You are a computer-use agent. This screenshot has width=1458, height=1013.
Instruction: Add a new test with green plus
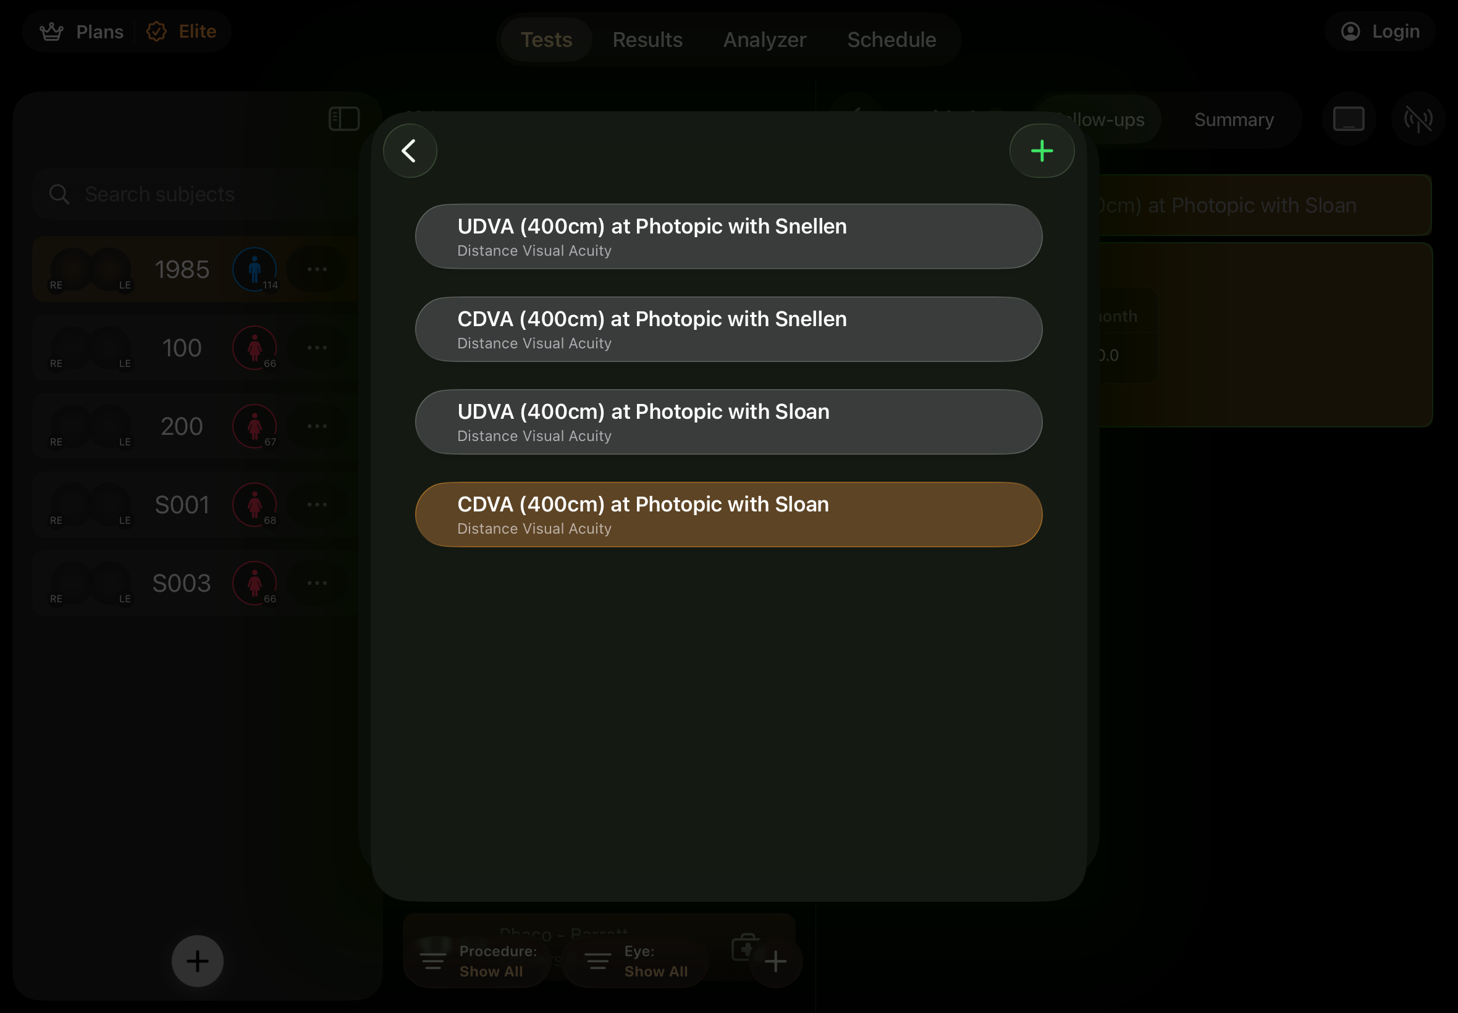tap(1042, 151)
